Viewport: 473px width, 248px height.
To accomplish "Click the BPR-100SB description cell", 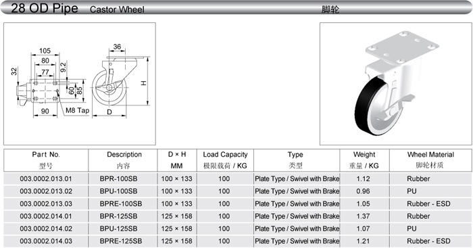I will tap(118, 179).
